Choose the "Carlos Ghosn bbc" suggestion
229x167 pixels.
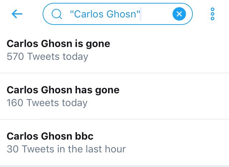(50, 136)
